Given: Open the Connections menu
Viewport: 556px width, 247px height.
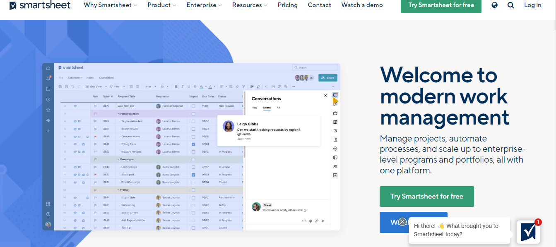Looking at the screenshot, I should [106, 78].
